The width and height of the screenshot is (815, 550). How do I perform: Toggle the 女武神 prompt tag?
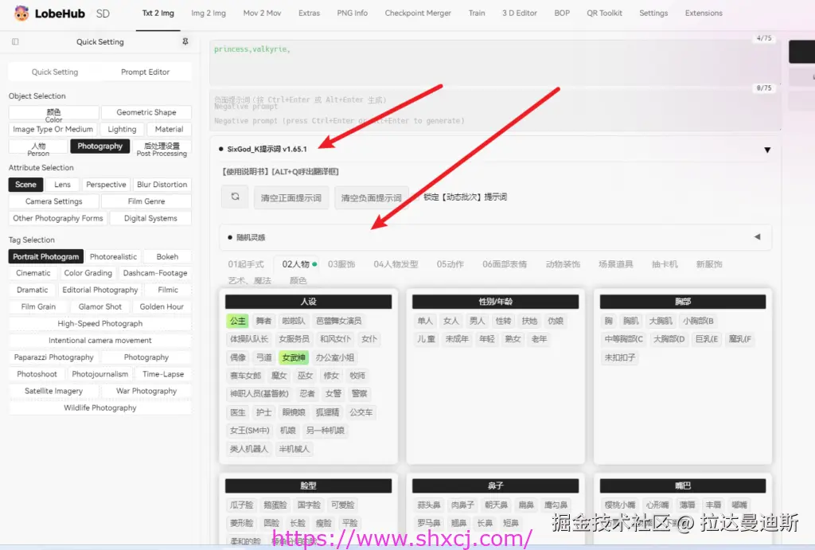(294, 357)
